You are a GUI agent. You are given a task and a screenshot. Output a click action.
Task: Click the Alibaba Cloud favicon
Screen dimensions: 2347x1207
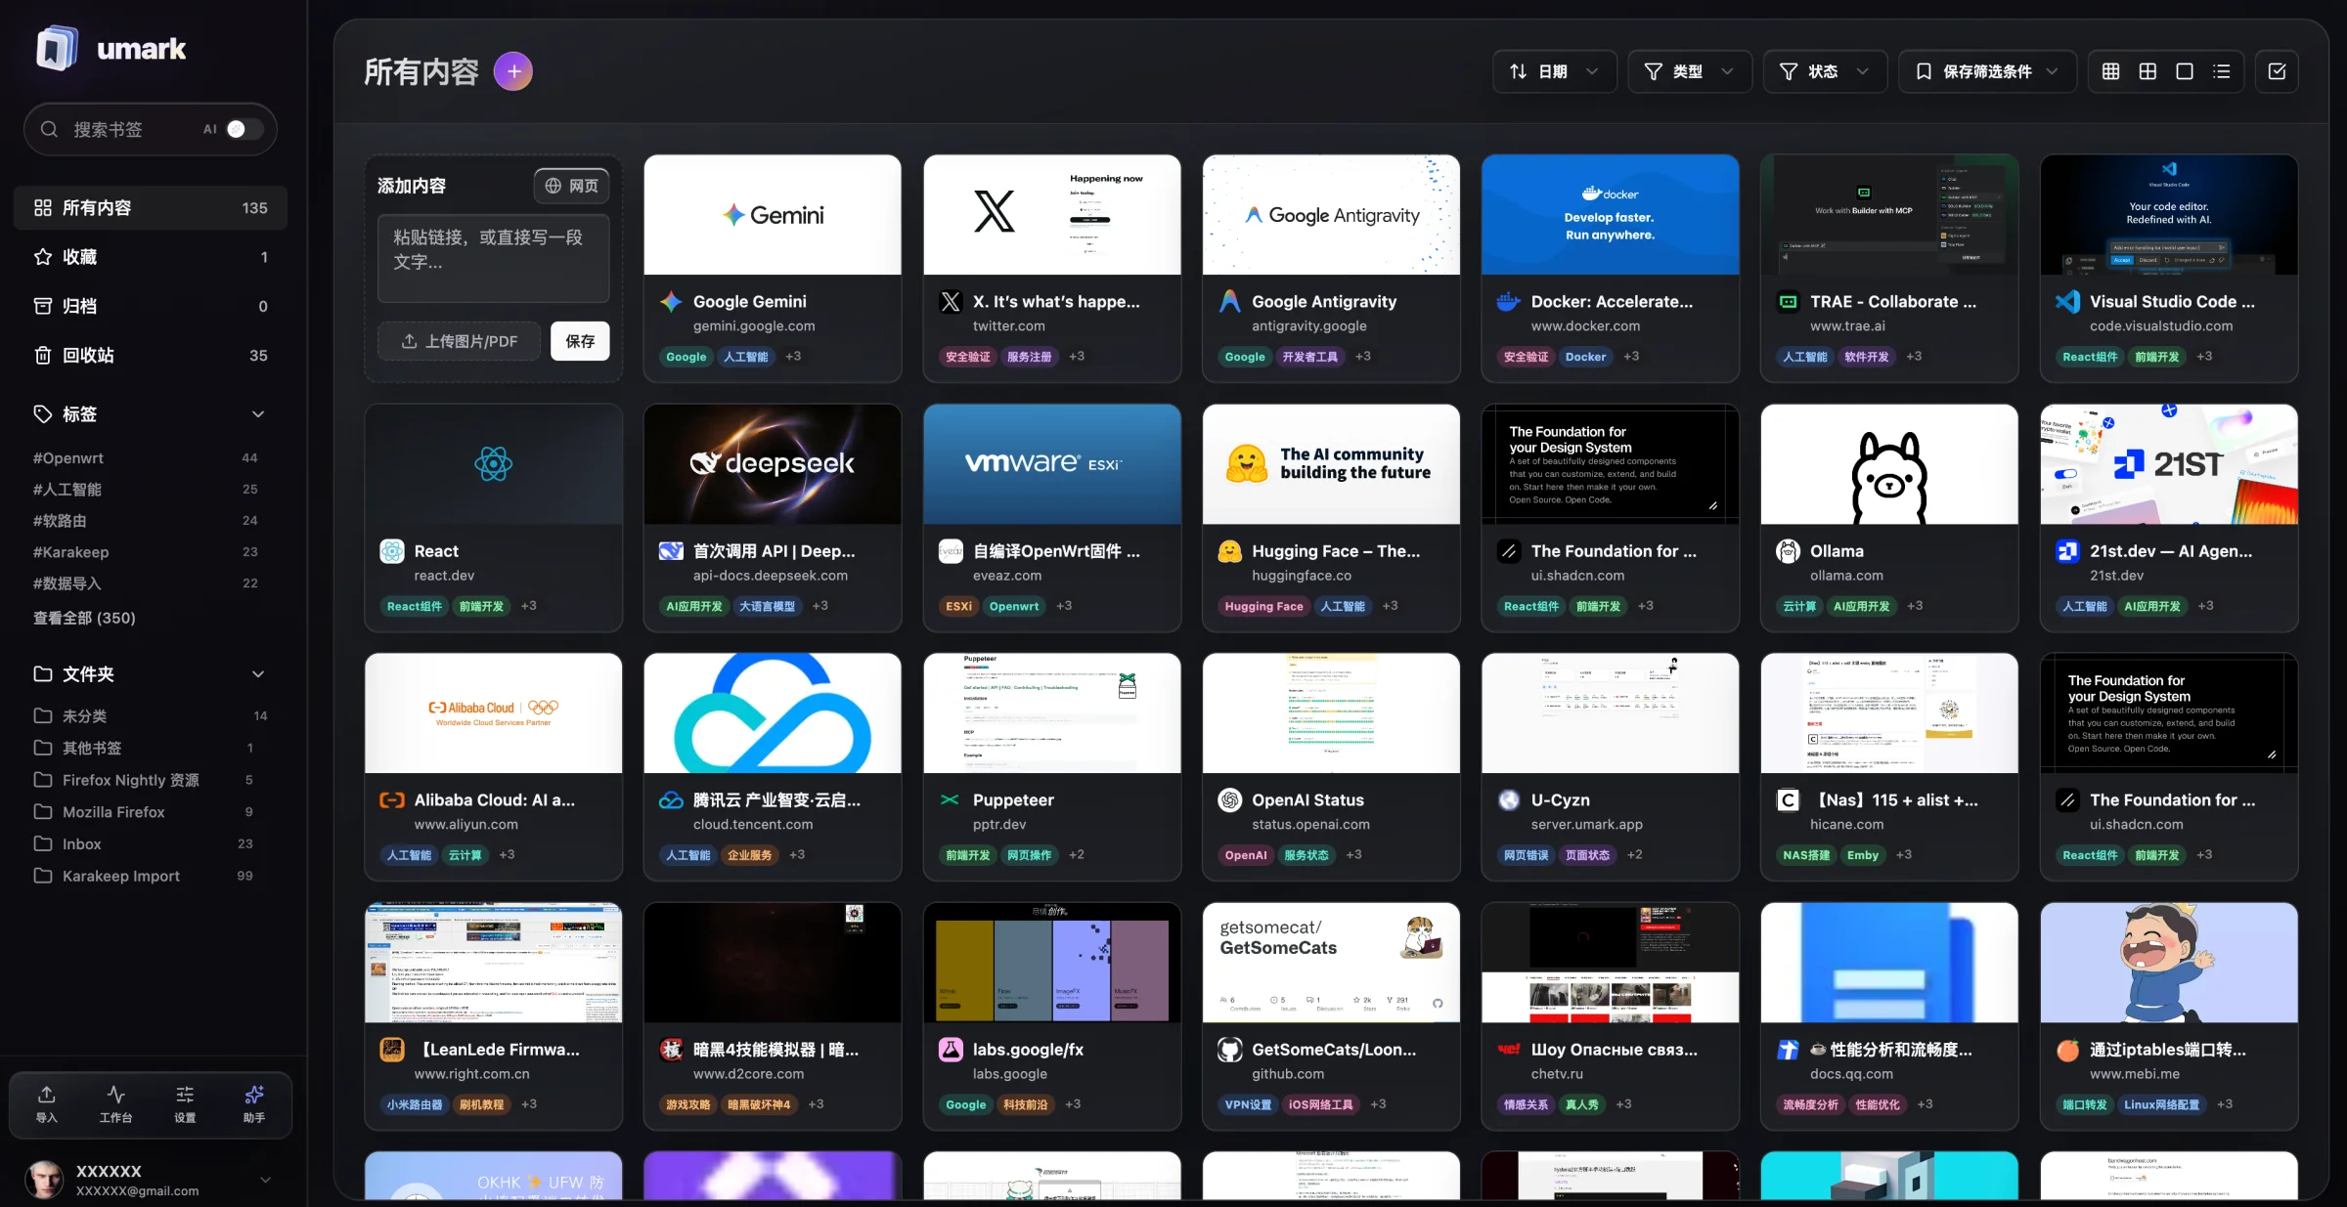[392, 800]
